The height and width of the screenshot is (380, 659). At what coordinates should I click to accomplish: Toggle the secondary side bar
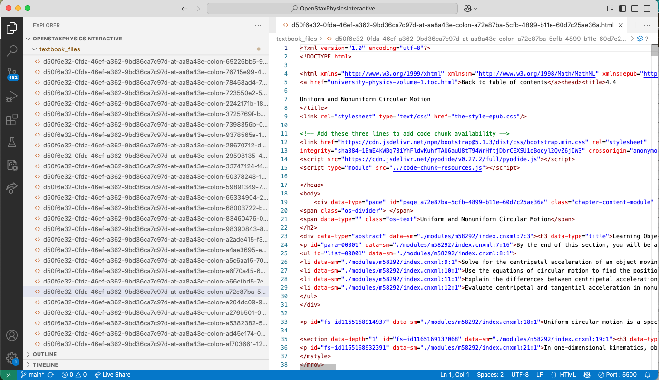647,8
